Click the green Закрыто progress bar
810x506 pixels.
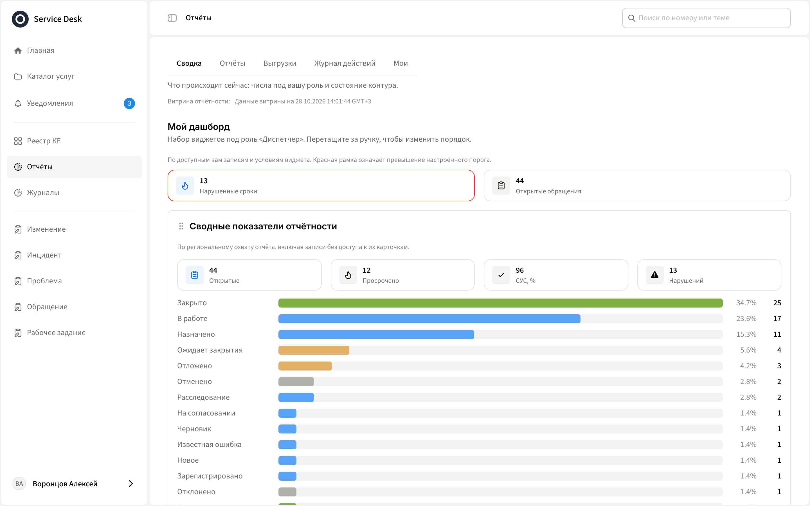click(x=500, y=303)
